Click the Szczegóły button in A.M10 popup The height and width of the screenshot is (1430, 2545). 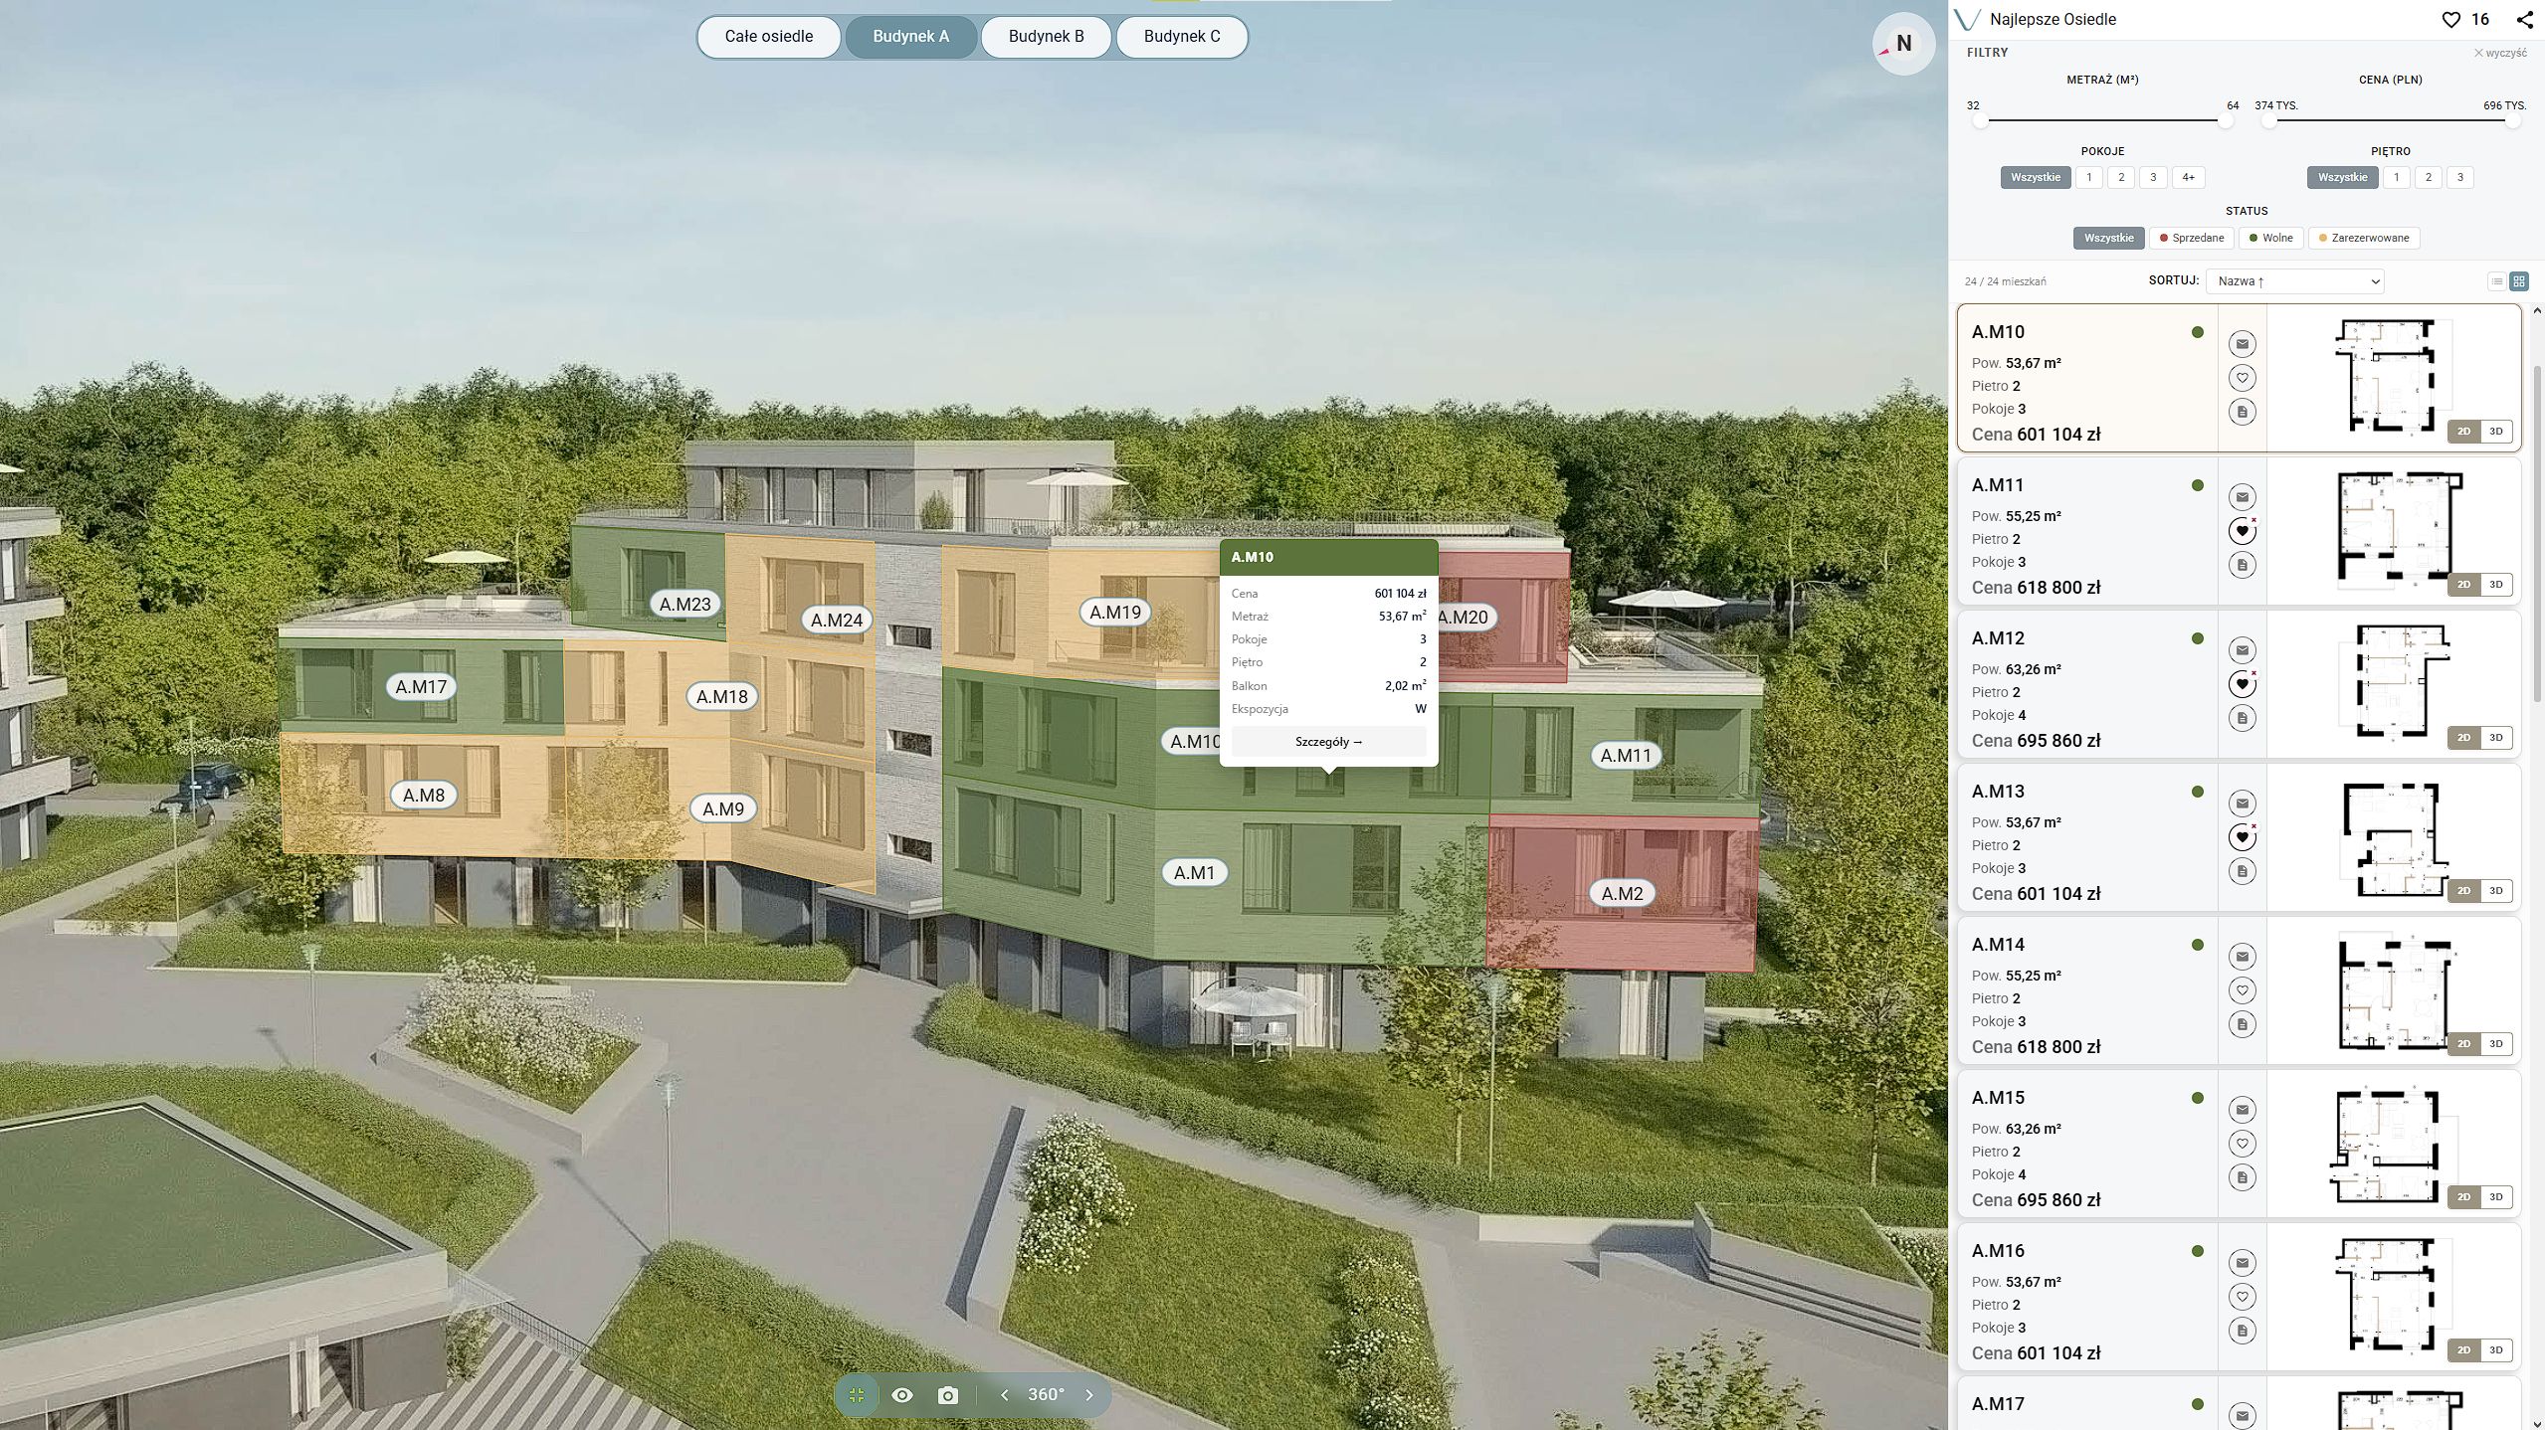coord(1328,742)
